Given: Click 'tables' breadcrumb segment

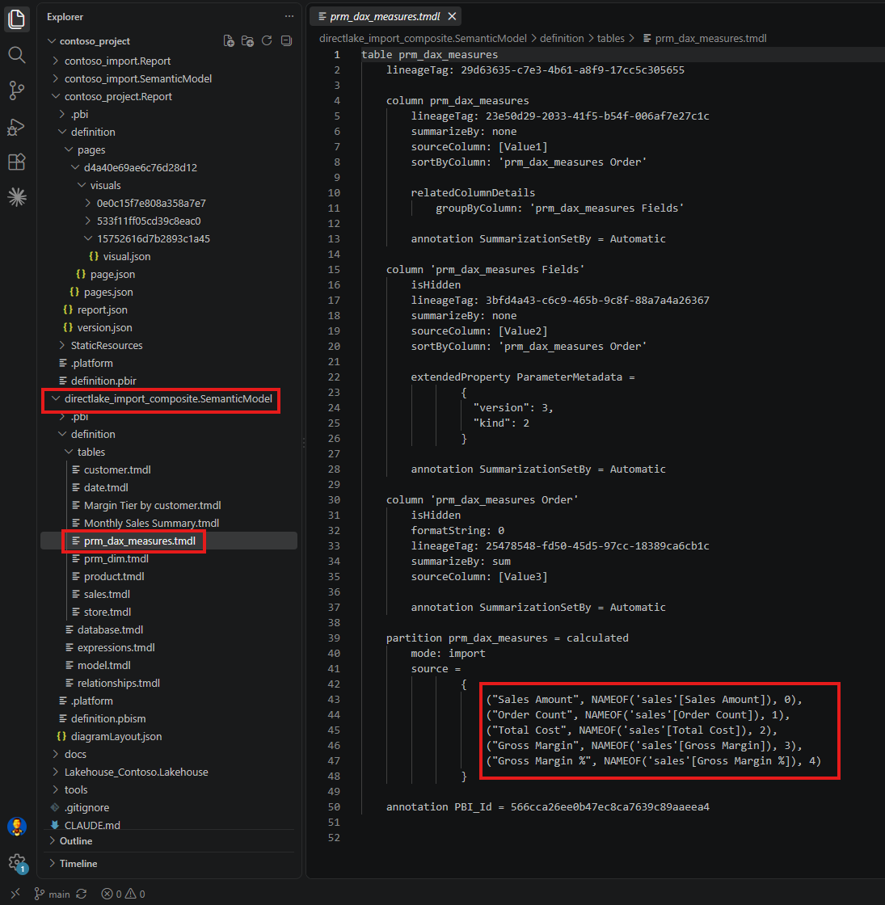Looking at the screenshot, I should 611,38.
